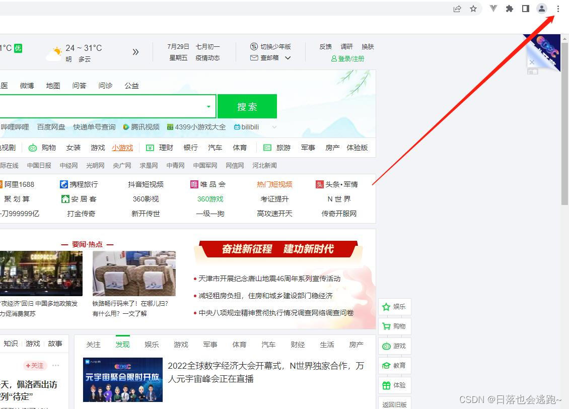This screenshot has width=569, height=409.
Task: Click the share page icon
Action: click(457, 9)
